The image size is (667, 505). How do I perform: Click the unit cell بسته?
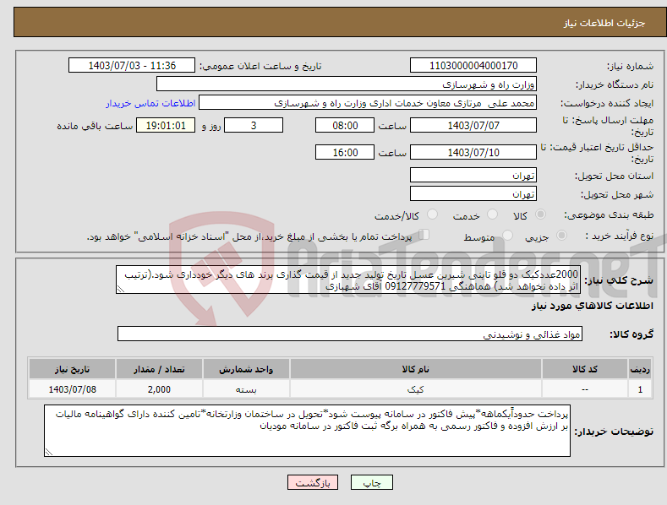pyautogui.click(x=246, y=389)
